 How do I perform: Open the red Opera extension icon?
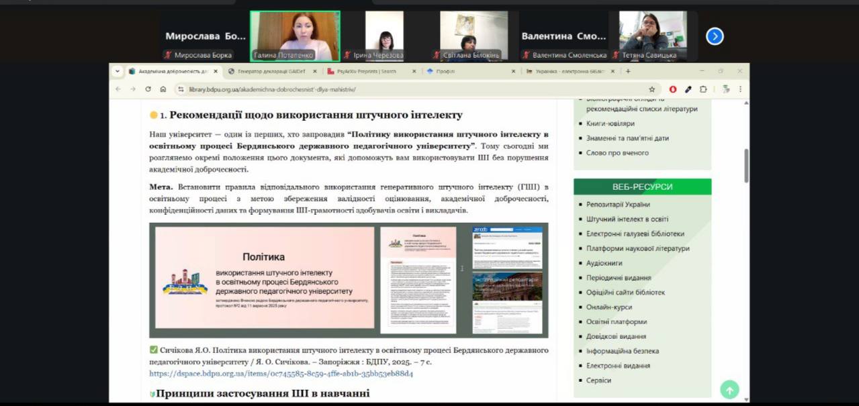pos(673,89)
